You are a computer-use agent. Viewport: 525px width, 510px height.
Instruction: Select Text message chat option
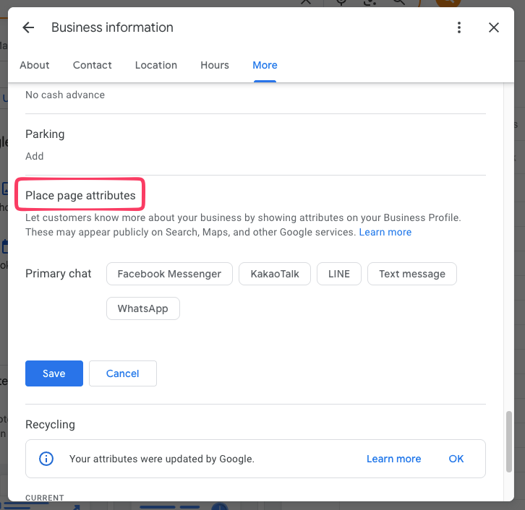pos(412,274)
